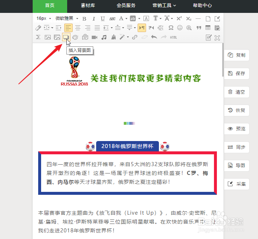258x239 pixels.
Task: Select justify text alignment
Action: coord(97,28)
